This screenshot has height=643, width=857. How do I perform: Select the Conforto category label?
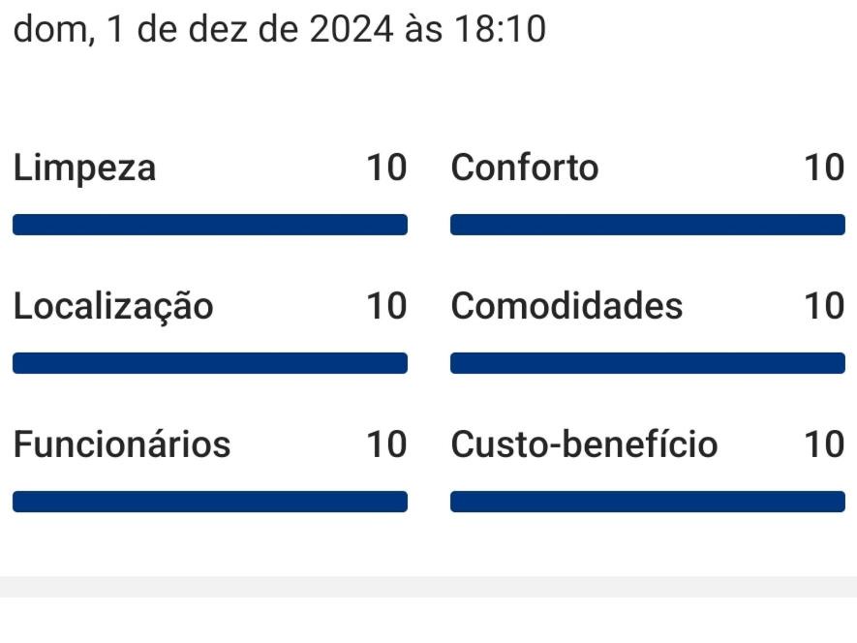(525, 168)
